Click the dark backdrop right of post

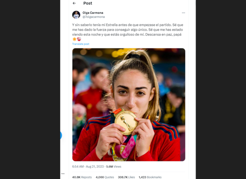pos(221,89)
